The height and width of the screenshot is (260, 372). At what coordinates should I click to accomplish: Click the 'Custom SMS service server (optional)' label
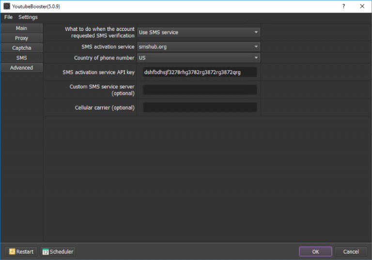pyautogui.click(x=102, y=90)
